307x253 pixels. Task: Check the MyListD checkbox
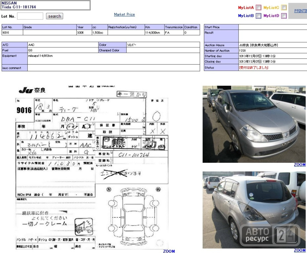284,16
